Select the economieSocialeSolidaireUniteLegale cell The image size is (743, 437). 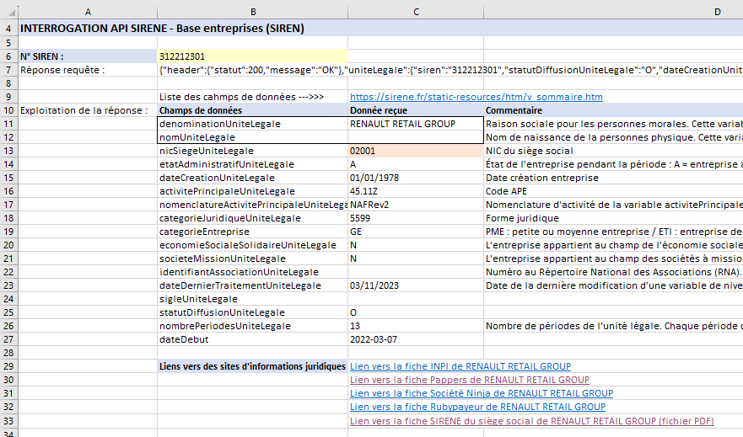252,245
